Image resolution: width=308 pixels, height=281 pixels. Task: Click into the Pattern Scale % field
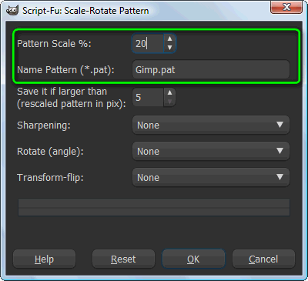point(148,43)
